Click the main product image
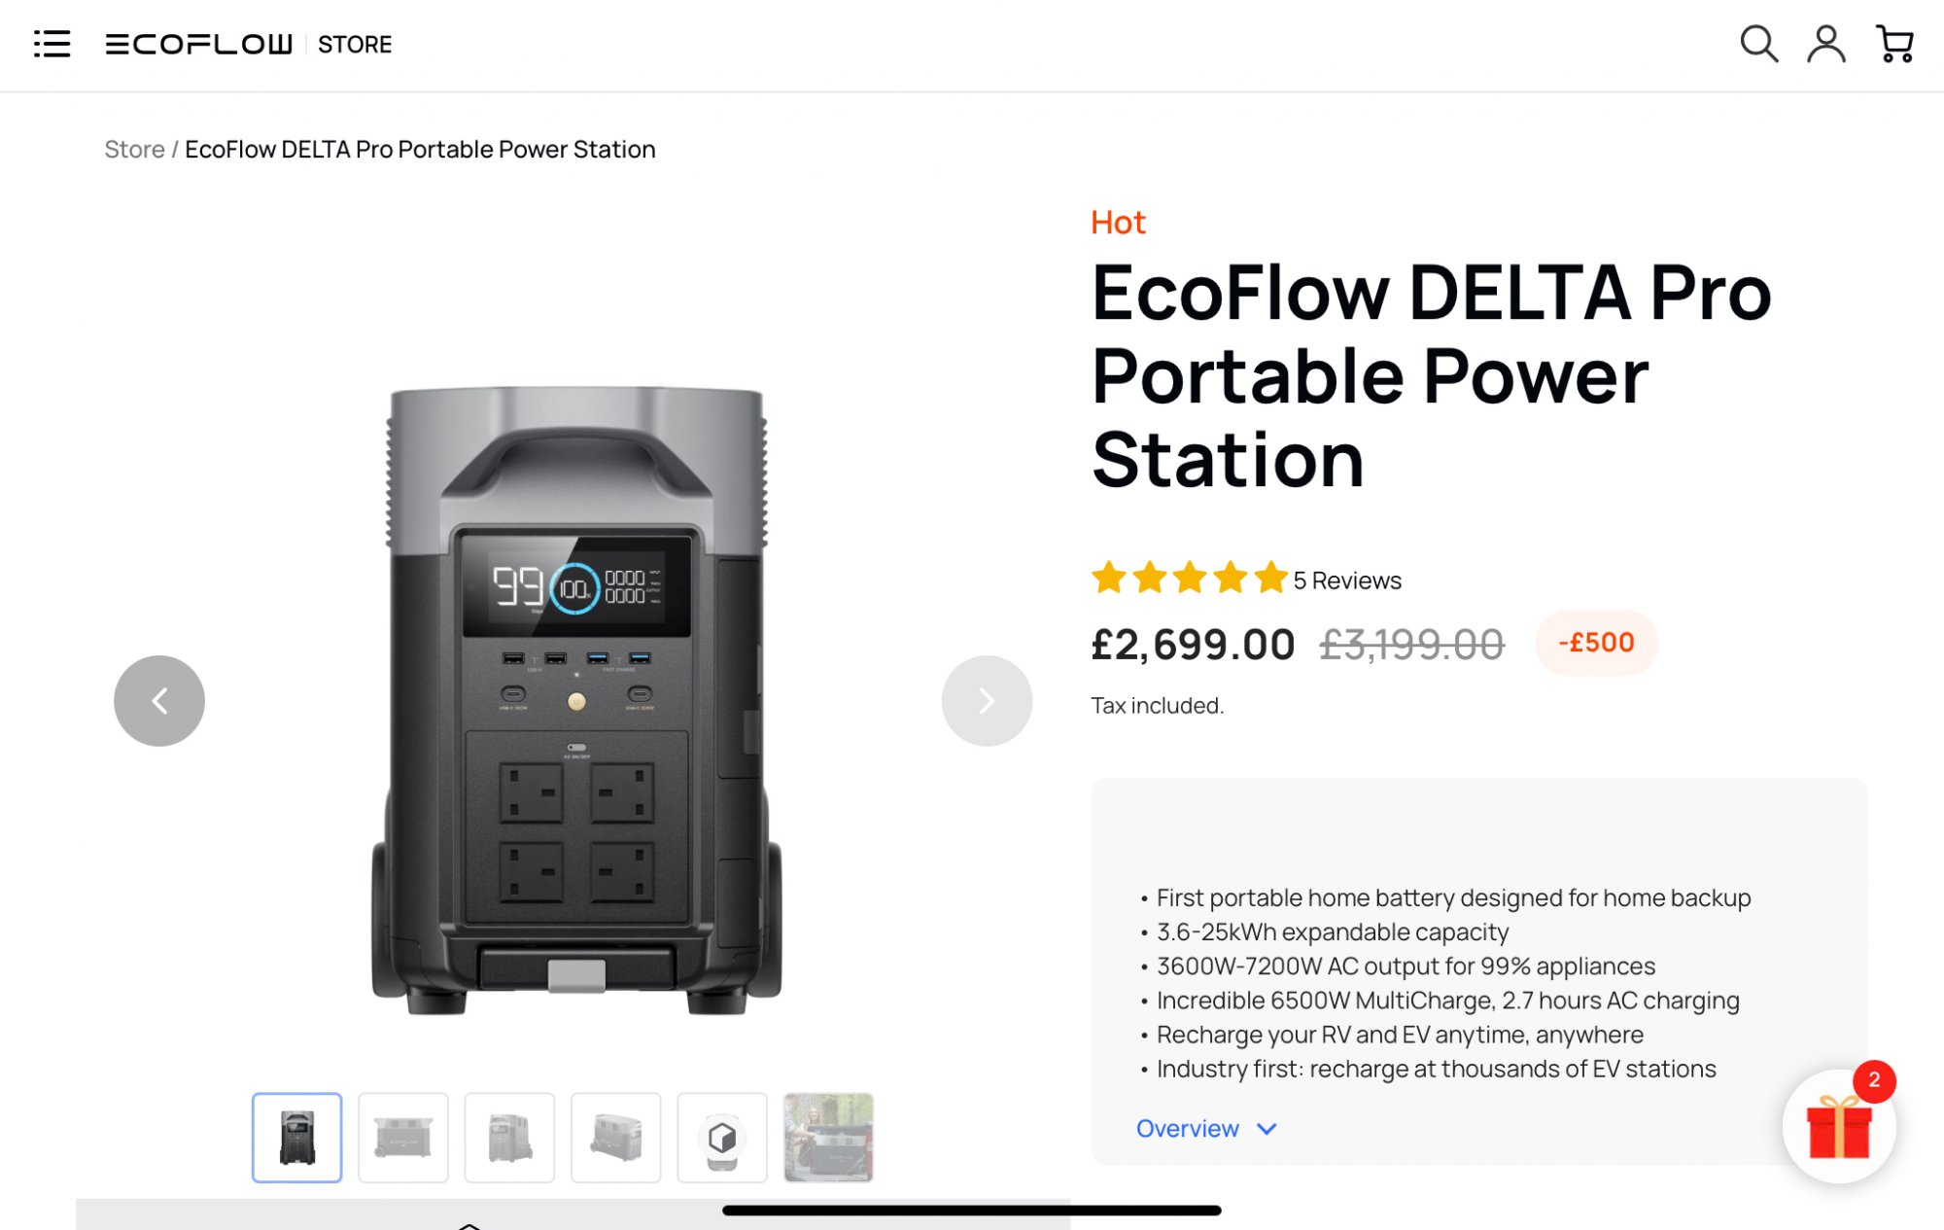 point(576,700)
